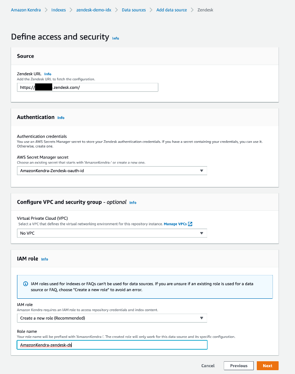
Task: Open the Amazon Kendra breadcrumb link
Action: (26, 10)
